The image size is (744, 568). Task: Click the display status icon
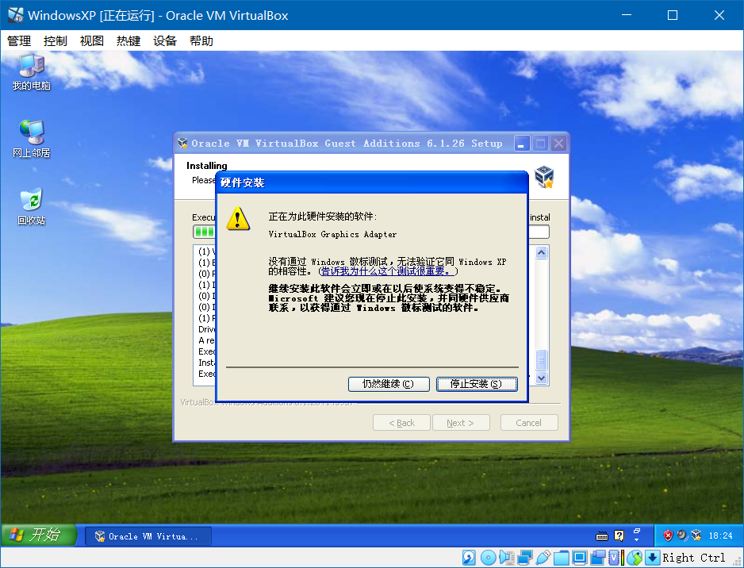(x=579, y=558)
